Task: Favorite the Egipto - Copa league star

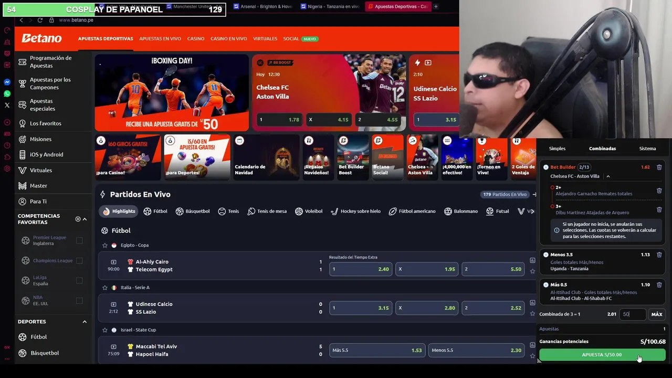Action: click(x=104, y=245)
